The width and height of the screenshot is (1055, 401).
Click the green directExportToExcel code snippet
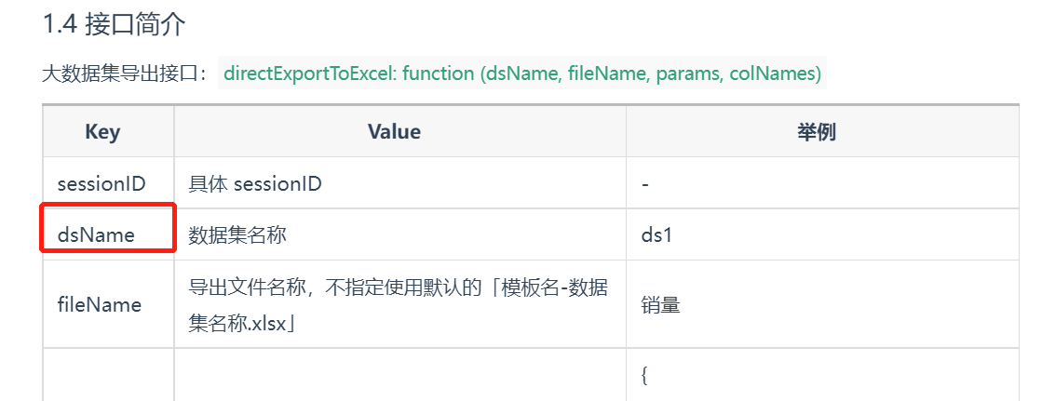coord(522,74)
